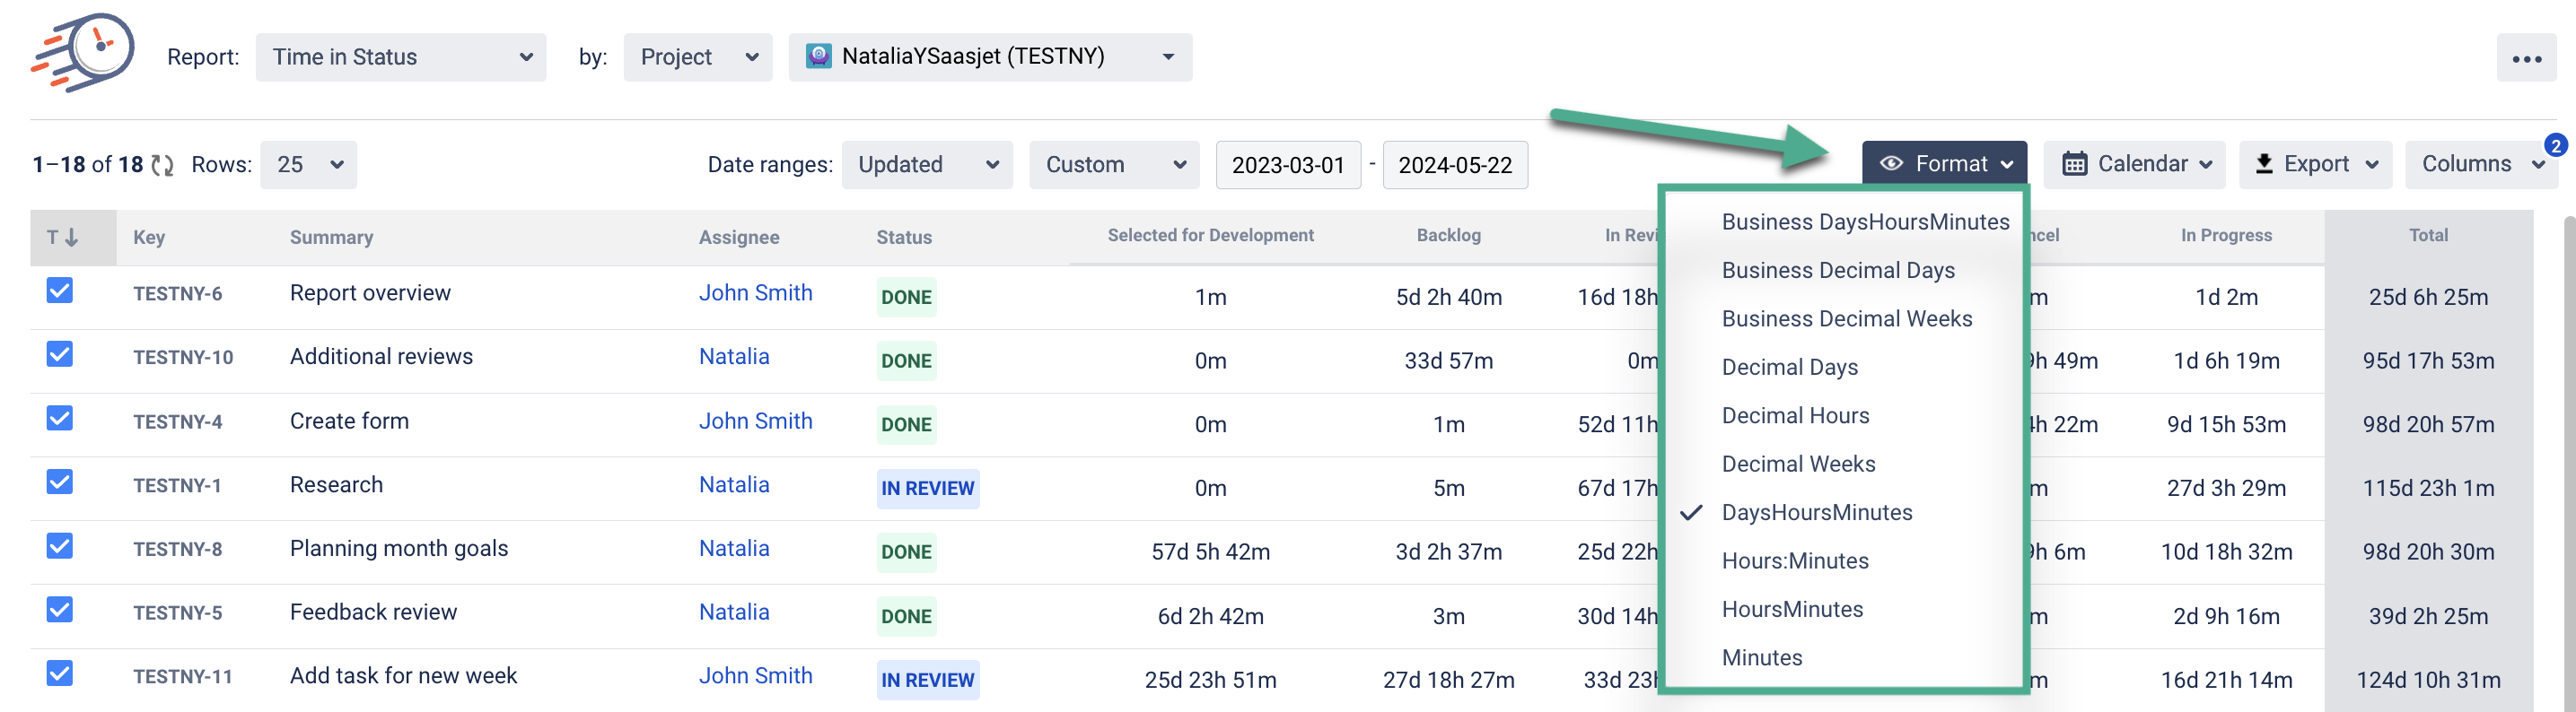Click the end date field 2024-05-22
The height and width of the screenshot is (712, 2576).
pos(1455,165)
